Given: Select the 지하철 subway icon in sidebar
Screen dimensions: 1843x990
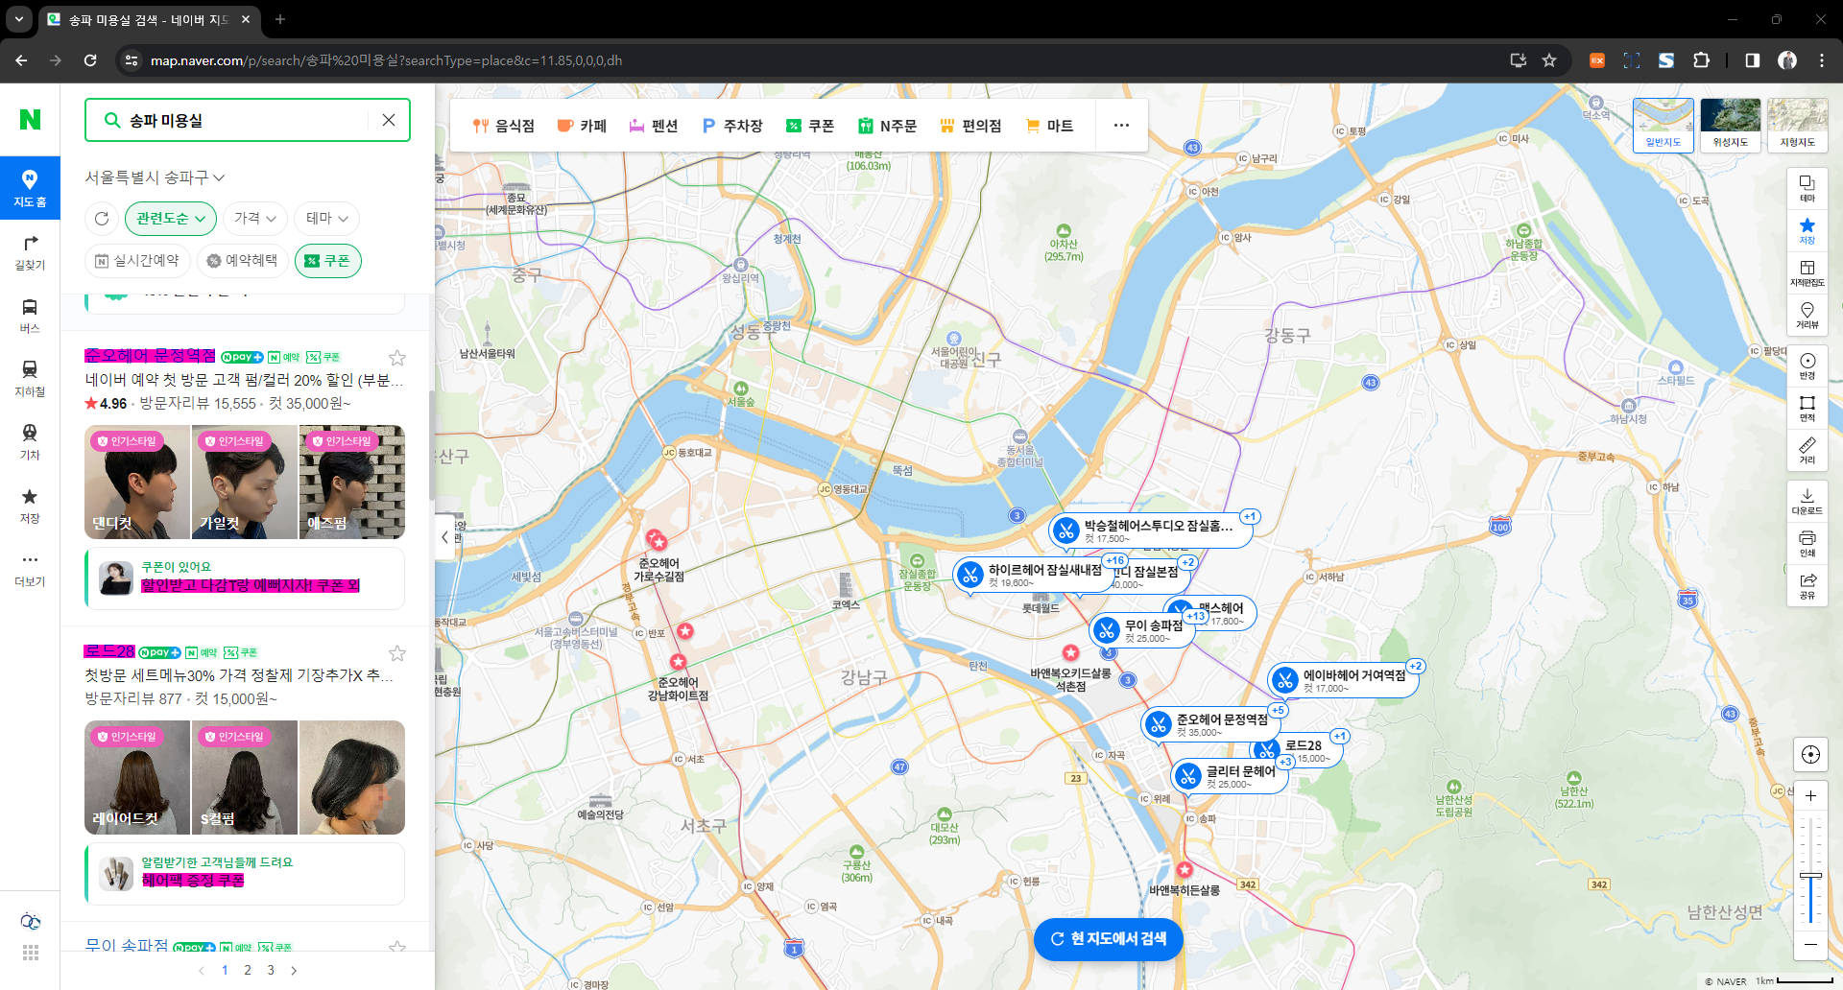Looking at the screenshot, I should point(30,379).
